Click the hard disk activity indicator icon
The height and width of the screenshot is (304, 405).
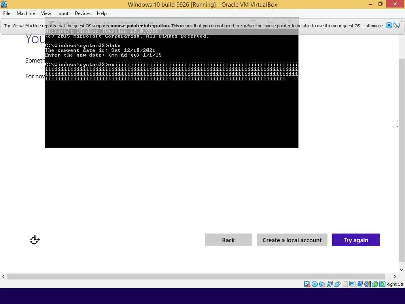tap(307, 284)
